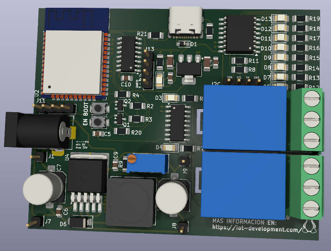
Task: Select the lower green screw terminal block
Action: (x=306, y=187)
